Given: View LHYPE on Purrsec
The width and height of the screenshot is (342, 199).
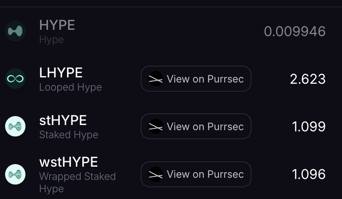Looking at the screenshot, I should coord(196,79).
